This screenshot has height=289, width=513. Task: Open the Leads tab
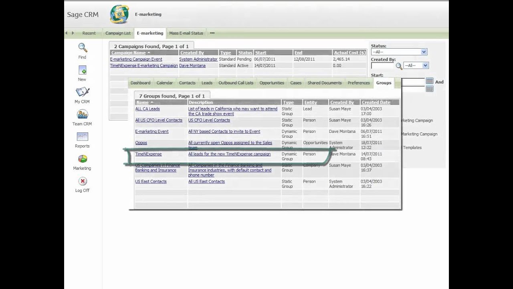[x=207, y=83]
